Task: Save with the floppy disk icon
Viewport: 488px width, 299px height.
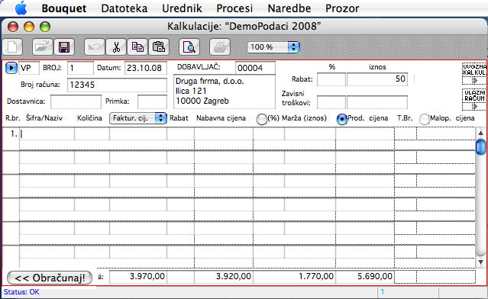Action: point(64,47)
